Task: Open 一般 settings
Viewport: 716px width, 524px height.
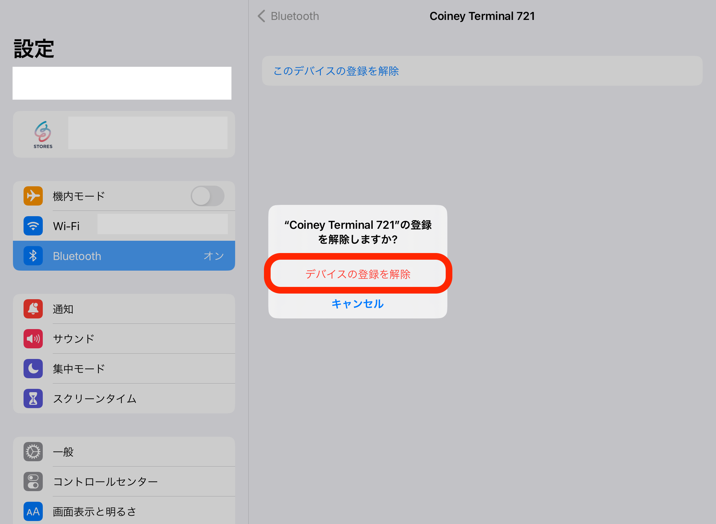Action: coord(124,452)
